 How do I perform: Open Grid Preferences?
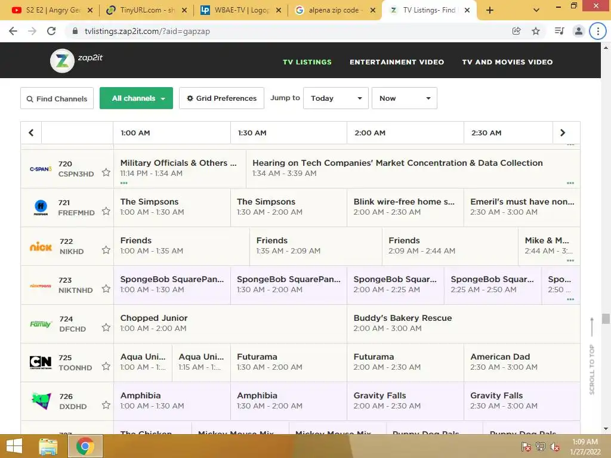point(222,98)
